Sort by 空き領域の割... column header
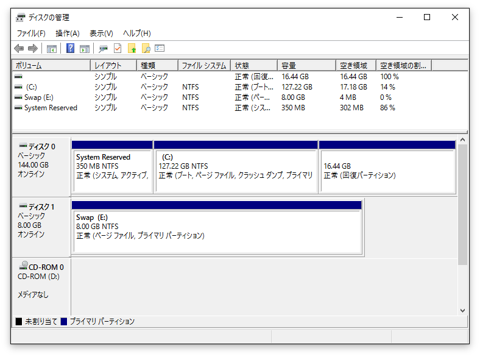480x357 pixels. pyautogui.click(x=404, y=66)
